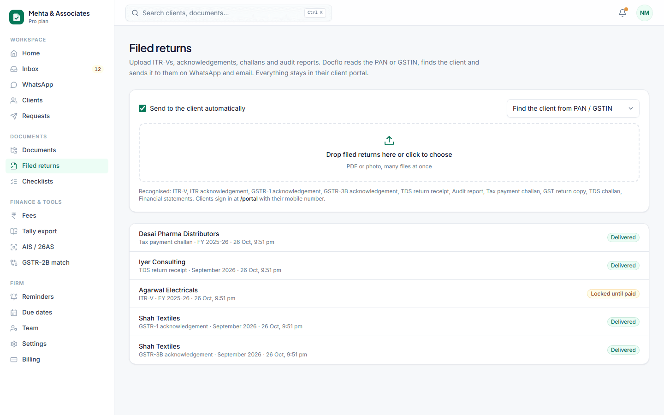
Task: Open the Find the client from PAN / GSTIN dropdown
Action: click(573, 108)
